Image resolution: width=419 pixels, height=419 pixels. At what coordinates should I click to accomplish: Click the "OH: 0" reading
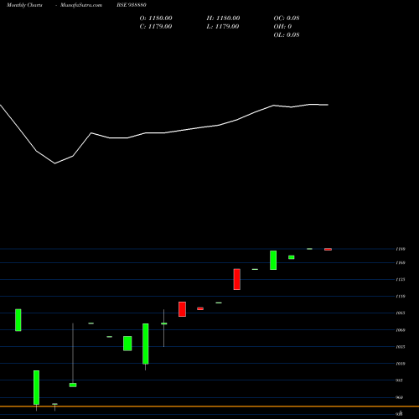[282, 27]
